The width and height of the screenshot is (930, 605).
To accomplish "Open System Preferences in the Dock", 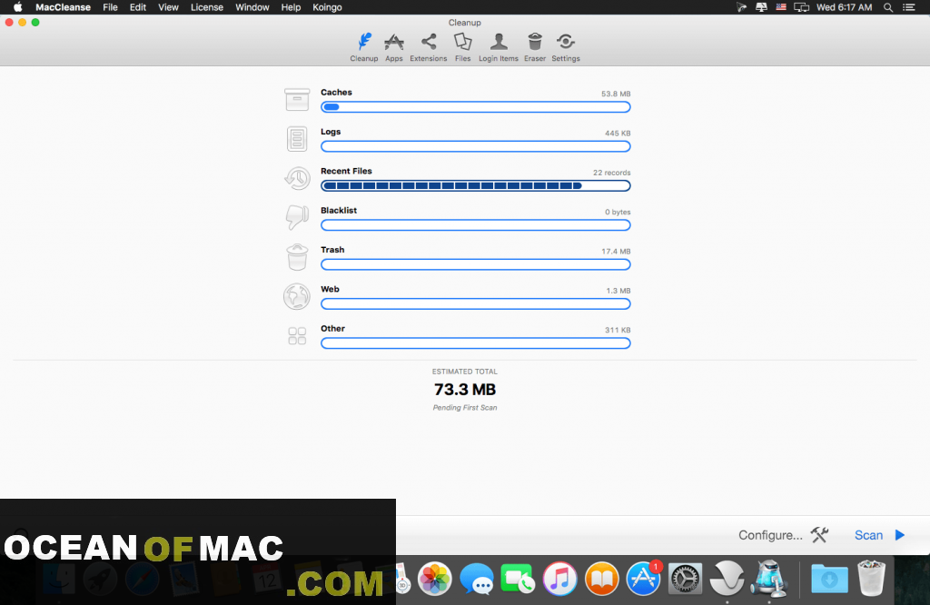I will click(x=685, y=579).
